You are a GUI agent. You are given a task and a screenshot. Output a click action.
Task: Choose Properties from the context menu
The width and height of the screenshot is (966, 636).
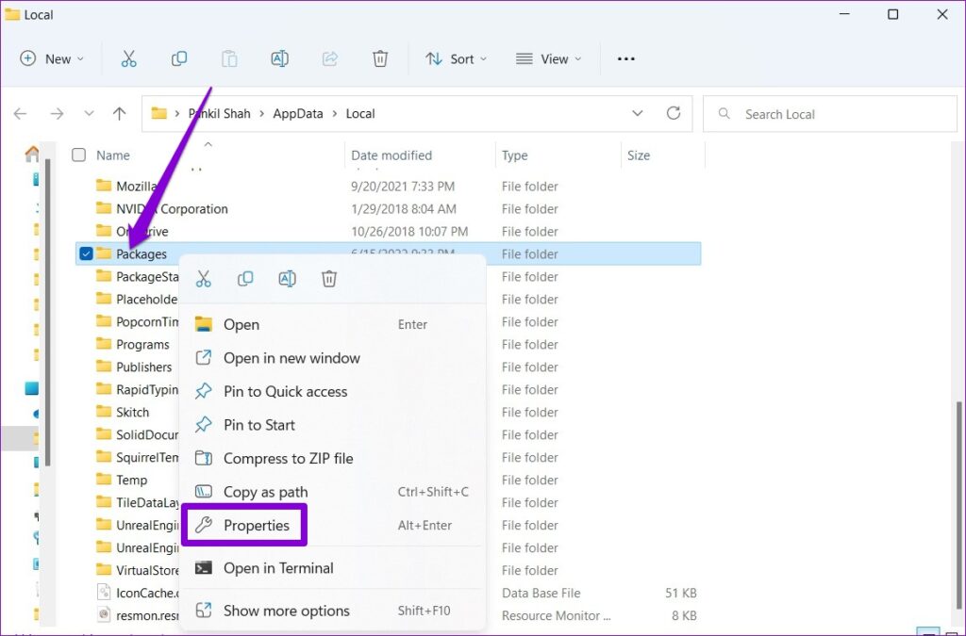click(x=253, y=525)
